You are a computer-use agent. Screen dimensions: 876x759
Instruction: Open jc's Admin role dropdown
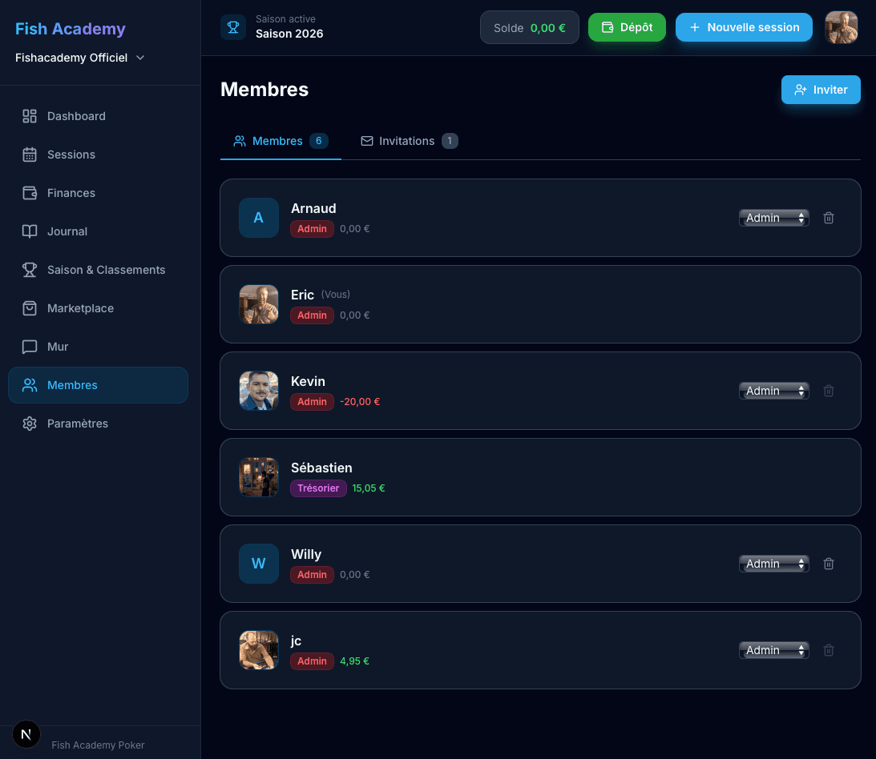tap(773, 650)
